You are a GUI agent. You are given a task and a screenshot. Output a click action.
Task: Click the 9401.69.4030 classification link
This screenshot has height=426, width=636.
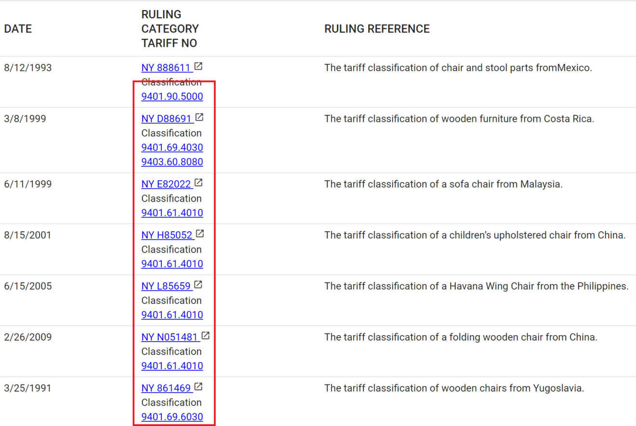[x=172, y=147]
